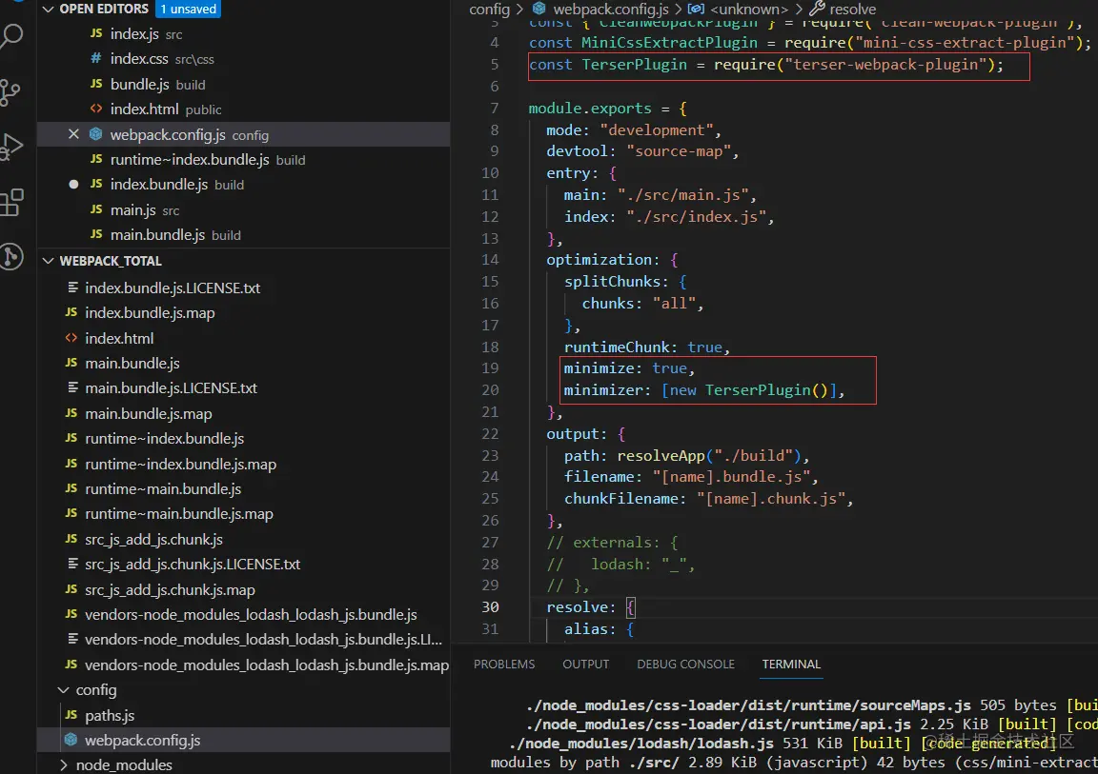Switch to the OUTPUT panel tab
The image size is (1098, 774).
[x=586, y=665]
